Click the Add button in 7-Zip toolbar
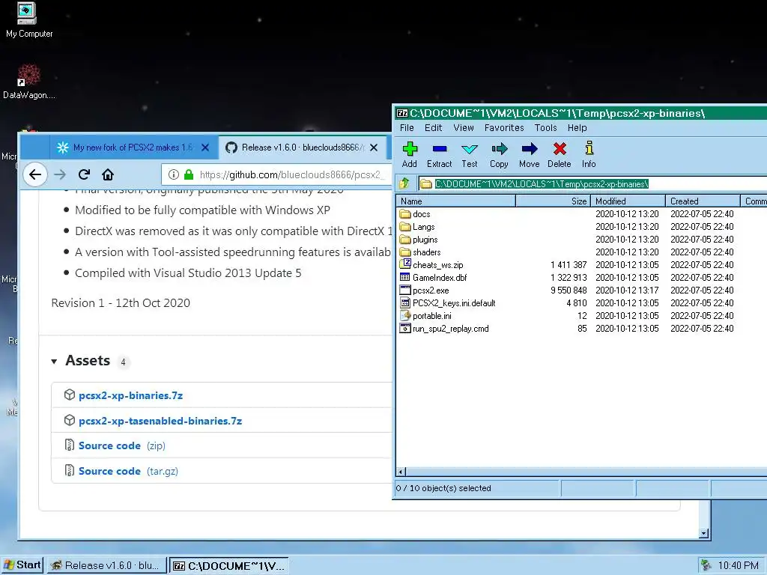Screen dimensions: 767x575 pyautogui.click(x=410, y=154)
